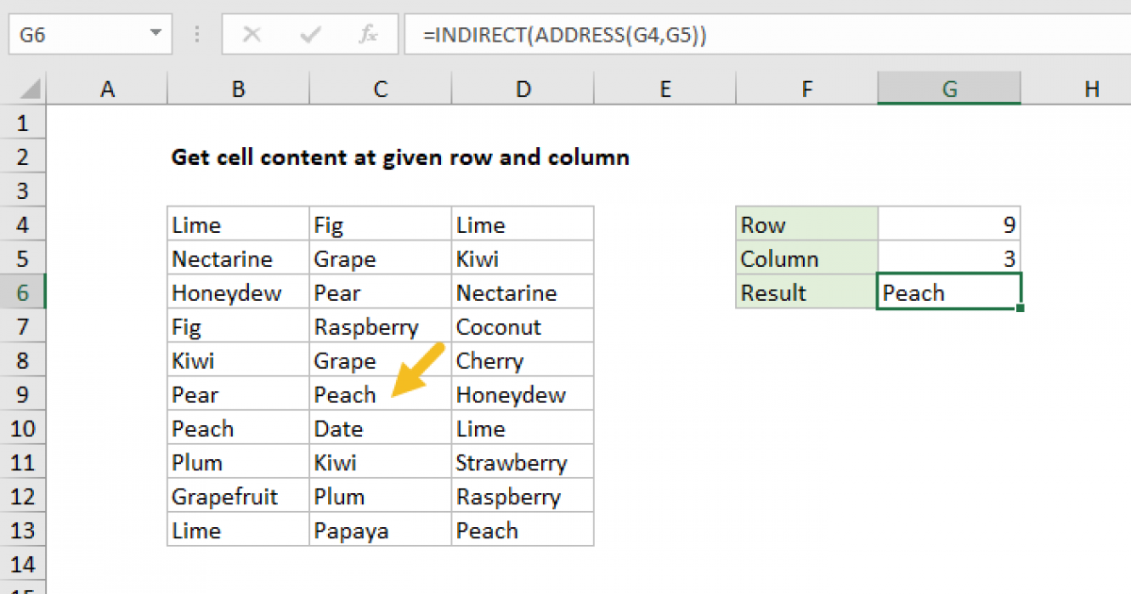Select the Coconut cell

[521, 327]
